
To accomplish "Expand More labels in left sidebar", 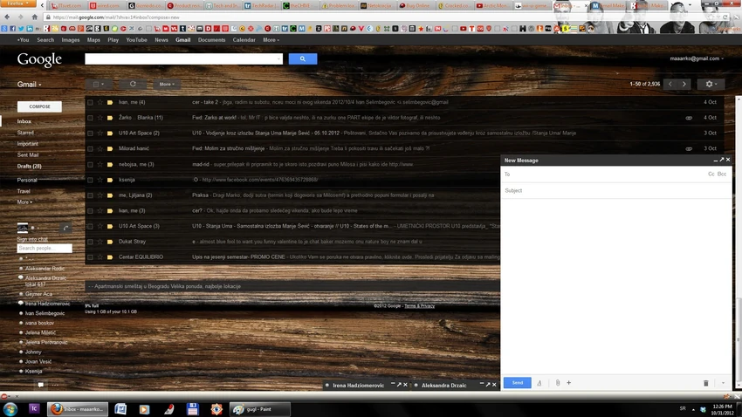I will pyautogui.click(x=24, y=202).
